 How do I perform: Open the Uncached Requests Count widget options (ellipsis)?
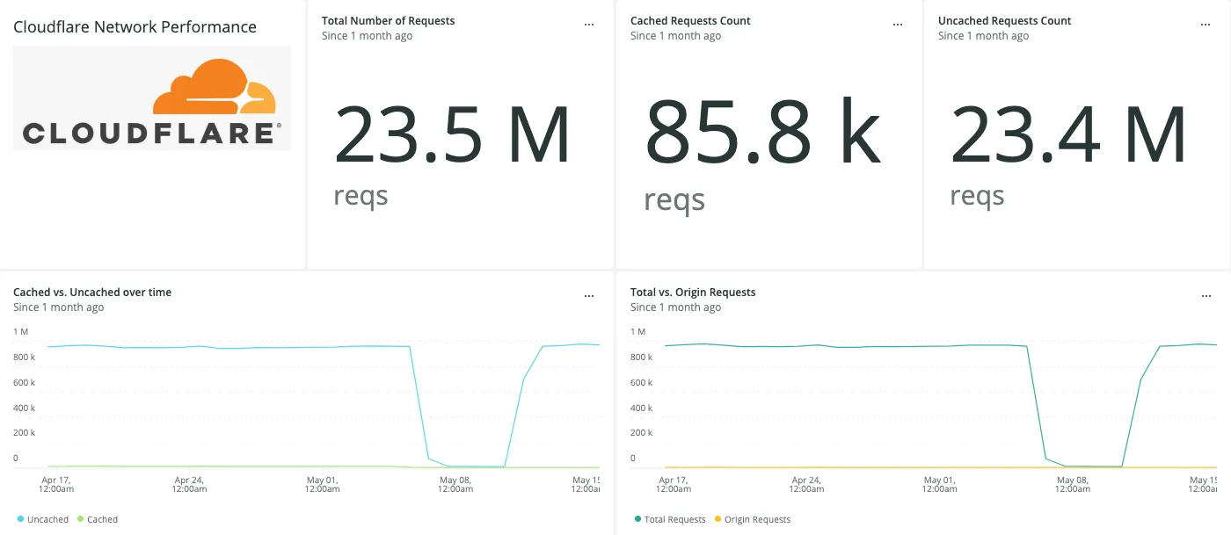pyautogui.click(x=1206, y=24)
